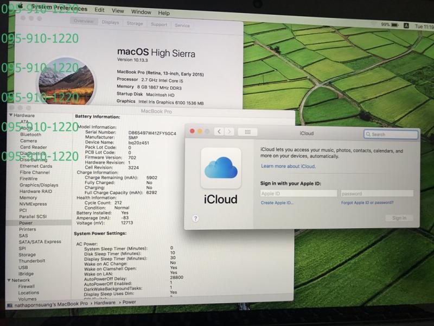
Task: Select SPI in the sidebar
Action: point(22,249)
